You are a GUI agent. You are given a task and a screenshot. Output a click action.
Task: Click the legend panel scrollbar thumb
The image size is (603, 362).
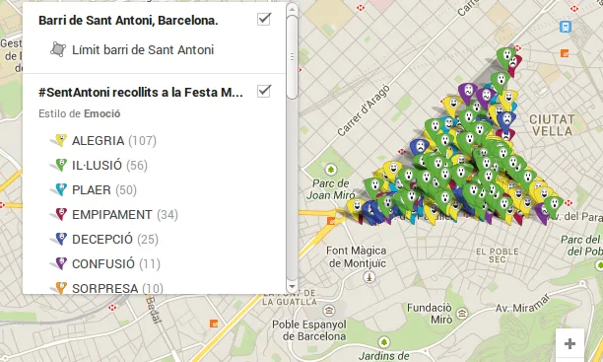tap(292, 57)
